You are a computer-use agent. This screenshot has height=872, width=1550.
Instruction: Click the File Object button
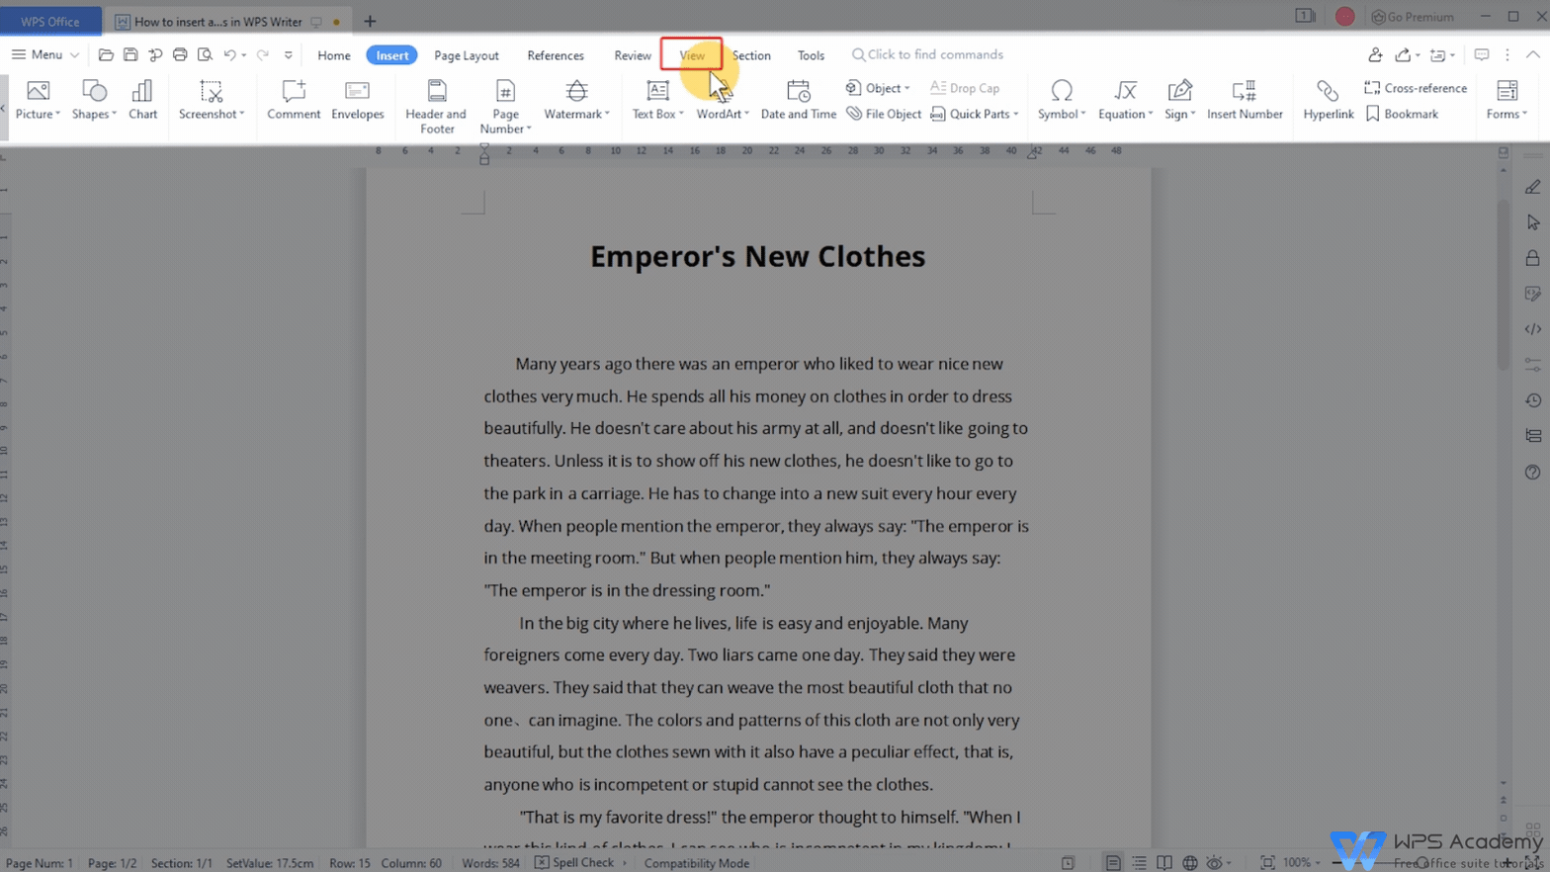884,114
